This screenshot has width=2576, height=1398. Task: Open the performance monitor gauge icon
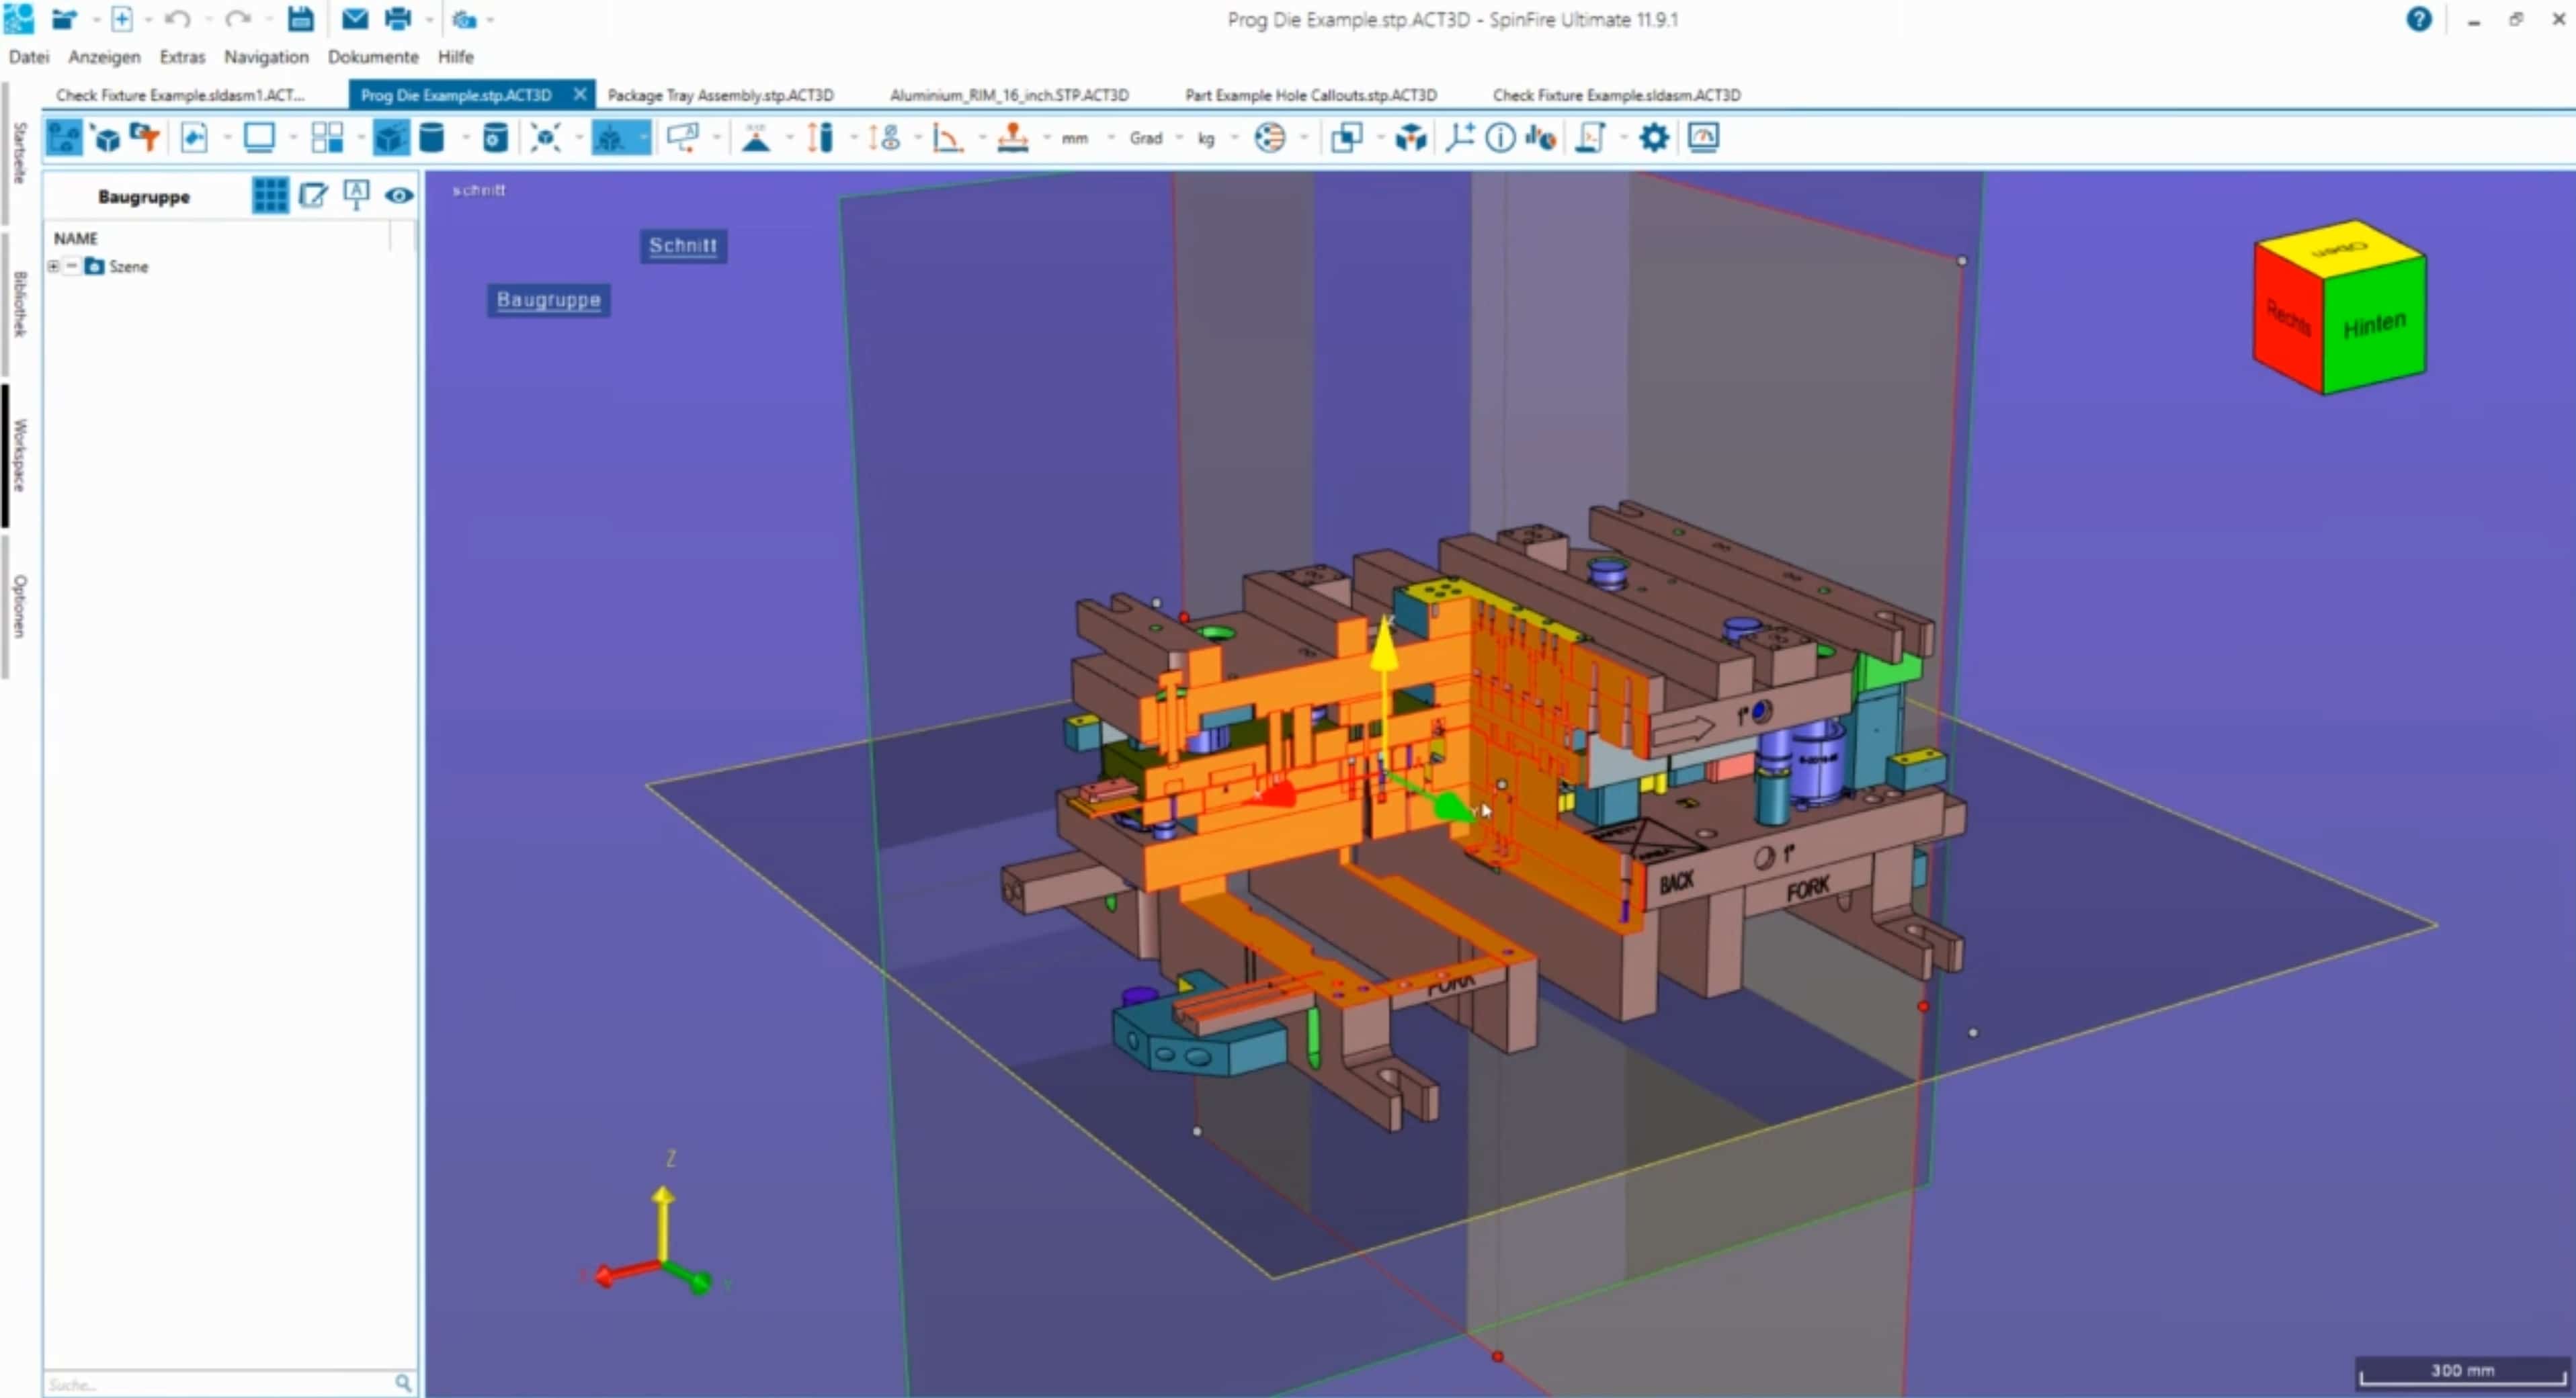coord(1703,138)
